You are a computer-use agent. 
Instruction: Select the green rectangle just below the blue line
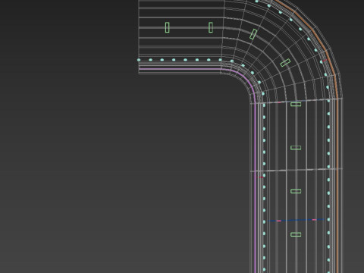pyautogui.click(x=296, y=234)
